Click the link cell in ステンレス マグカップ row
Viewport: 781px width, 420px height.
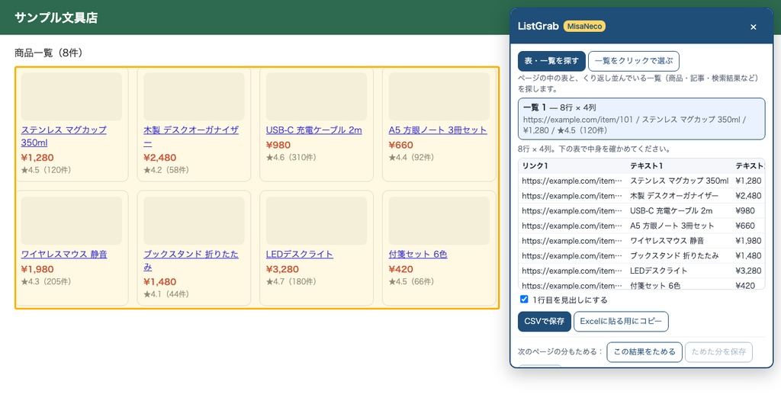click(572, 181)
